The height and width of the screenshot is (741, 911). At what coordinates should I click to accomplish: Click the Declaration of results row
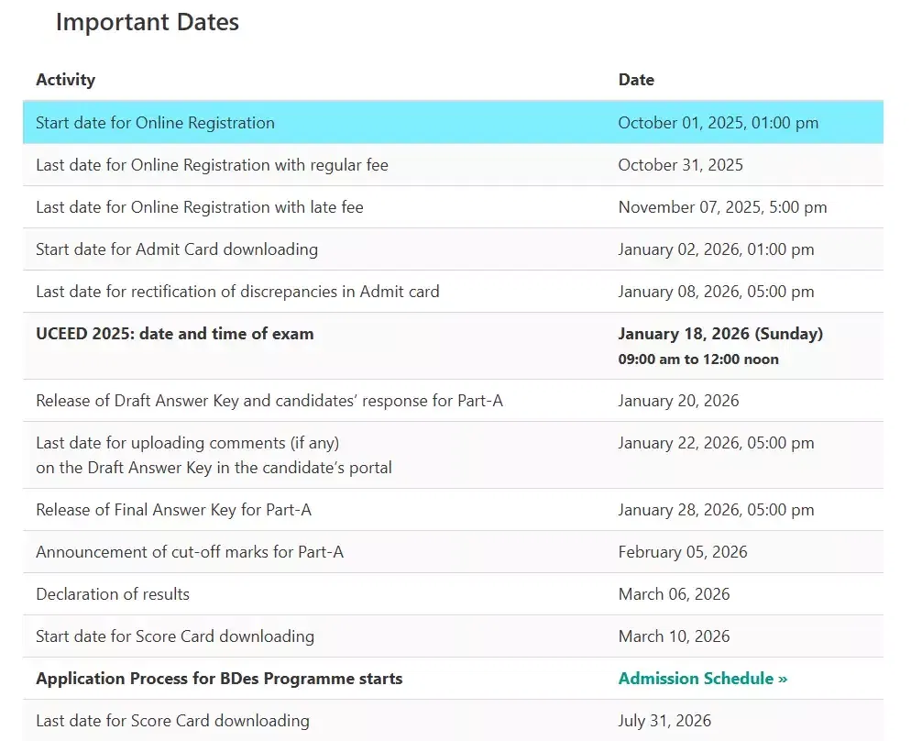pyautogui.click(x=113, y=594)
